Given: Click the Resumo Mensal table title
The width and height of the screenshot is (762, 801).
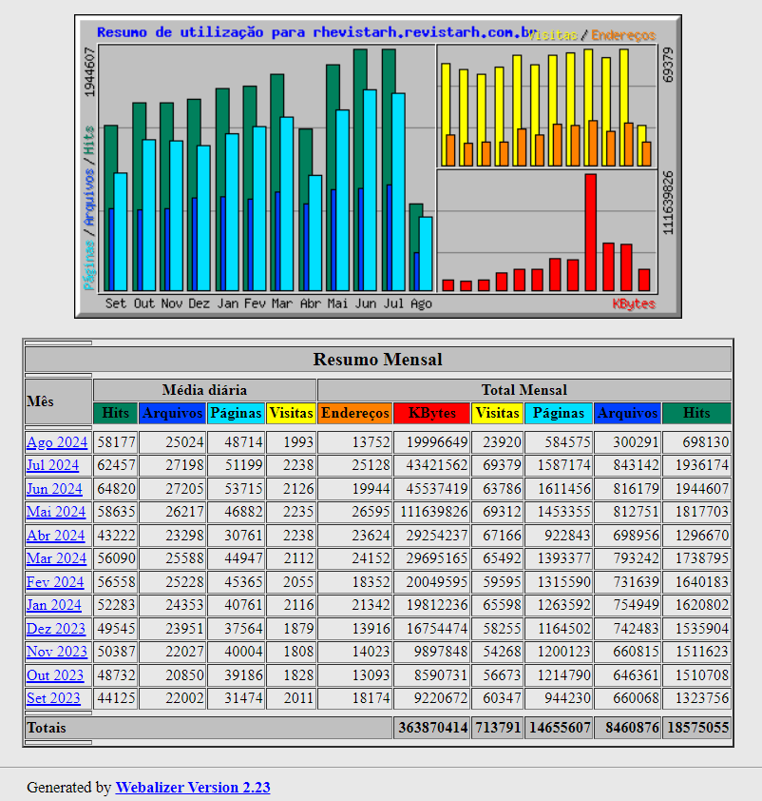Looking at the screenshot, I should [x=378, y=360].
